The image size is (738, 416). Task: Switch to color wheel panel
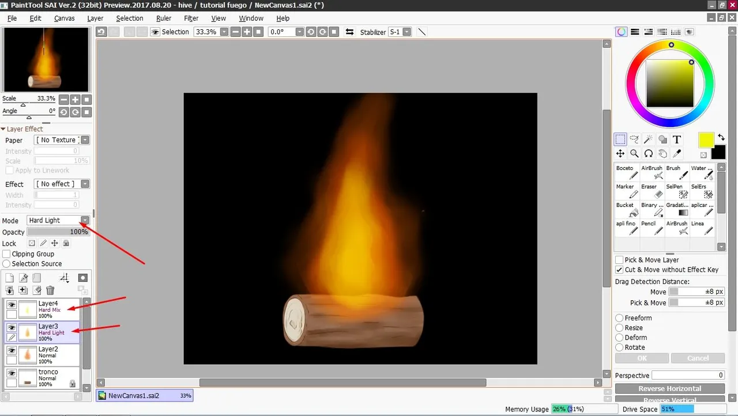point(621,32)
